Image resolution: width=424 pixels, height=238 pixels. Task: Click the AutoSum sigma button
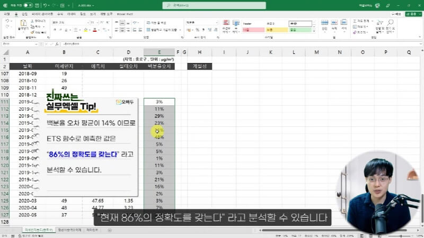click(361, 21)
